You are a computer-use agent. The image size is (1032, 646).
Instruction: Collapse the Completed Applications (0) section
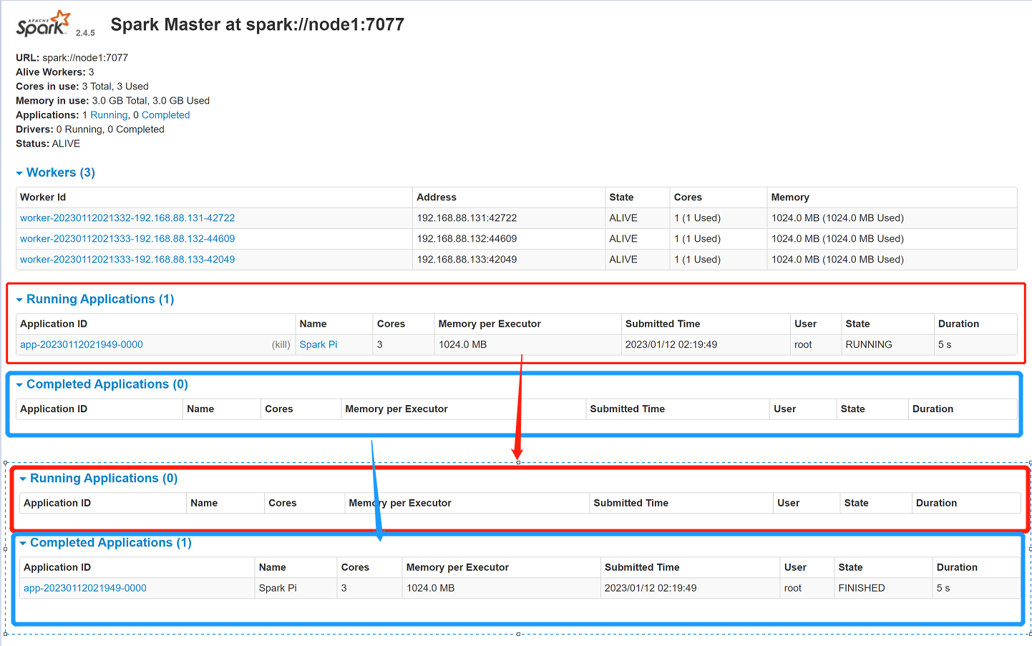click(102, 384)
